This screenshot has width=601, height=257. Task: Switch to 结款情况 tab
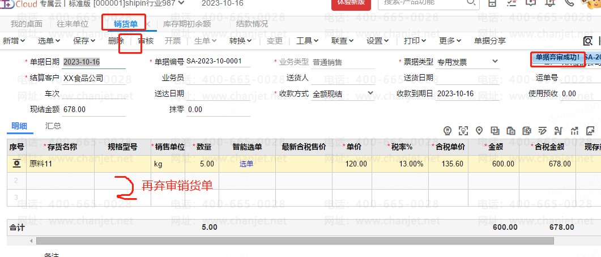click(x=252, y=24)
